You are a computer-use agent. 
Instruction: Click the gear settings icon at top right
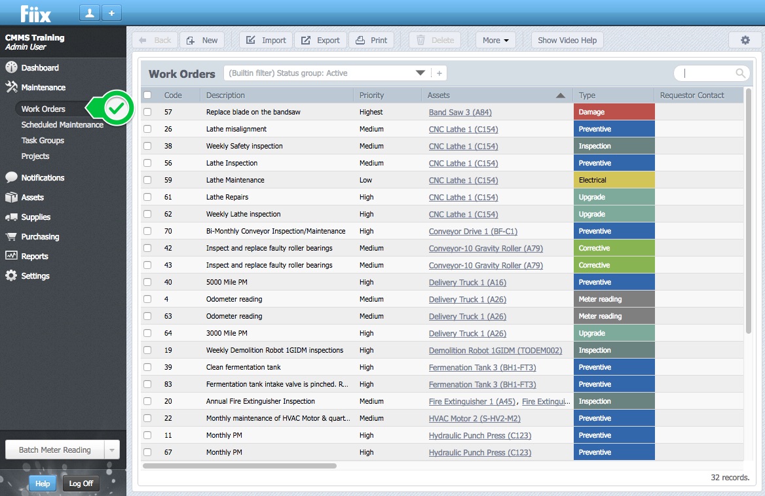point(745,41)
